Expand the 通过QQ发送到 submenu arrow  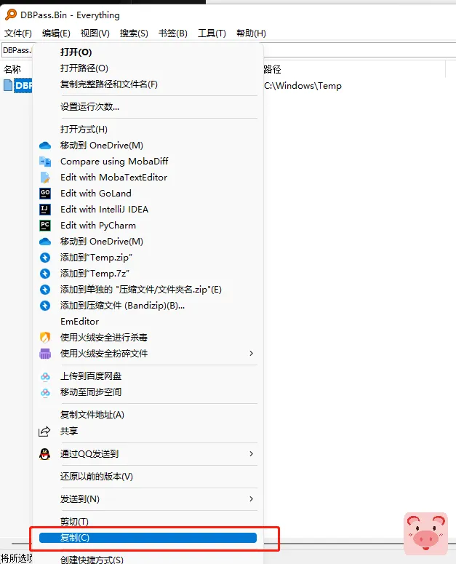pos(251,454)
